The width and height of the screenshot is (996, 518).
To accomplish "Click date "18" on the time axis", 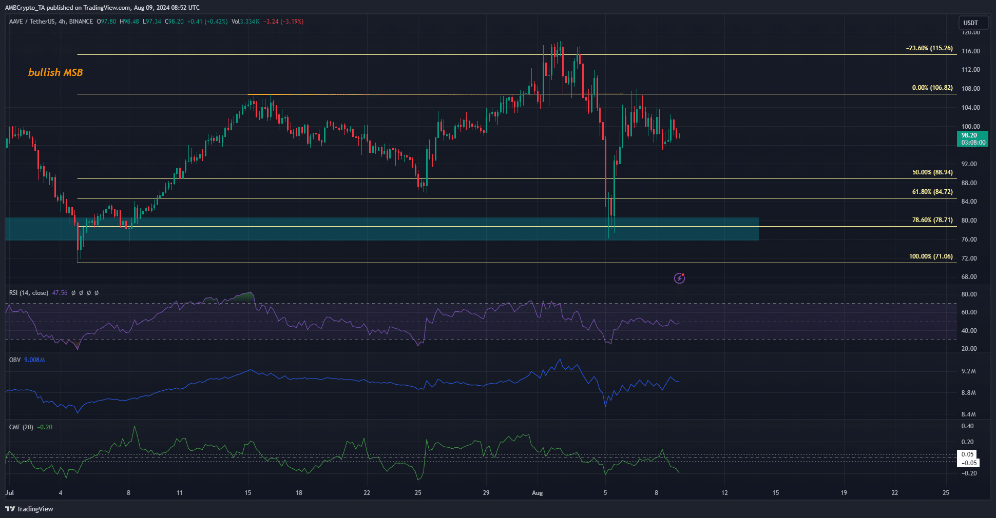I will [299, 493].
